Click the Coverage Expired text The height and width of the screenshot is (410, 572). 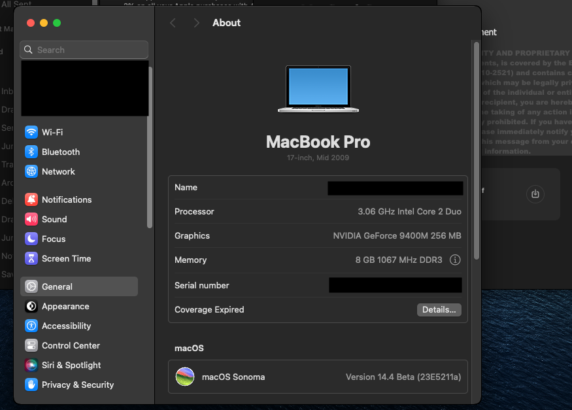(209, 310)
